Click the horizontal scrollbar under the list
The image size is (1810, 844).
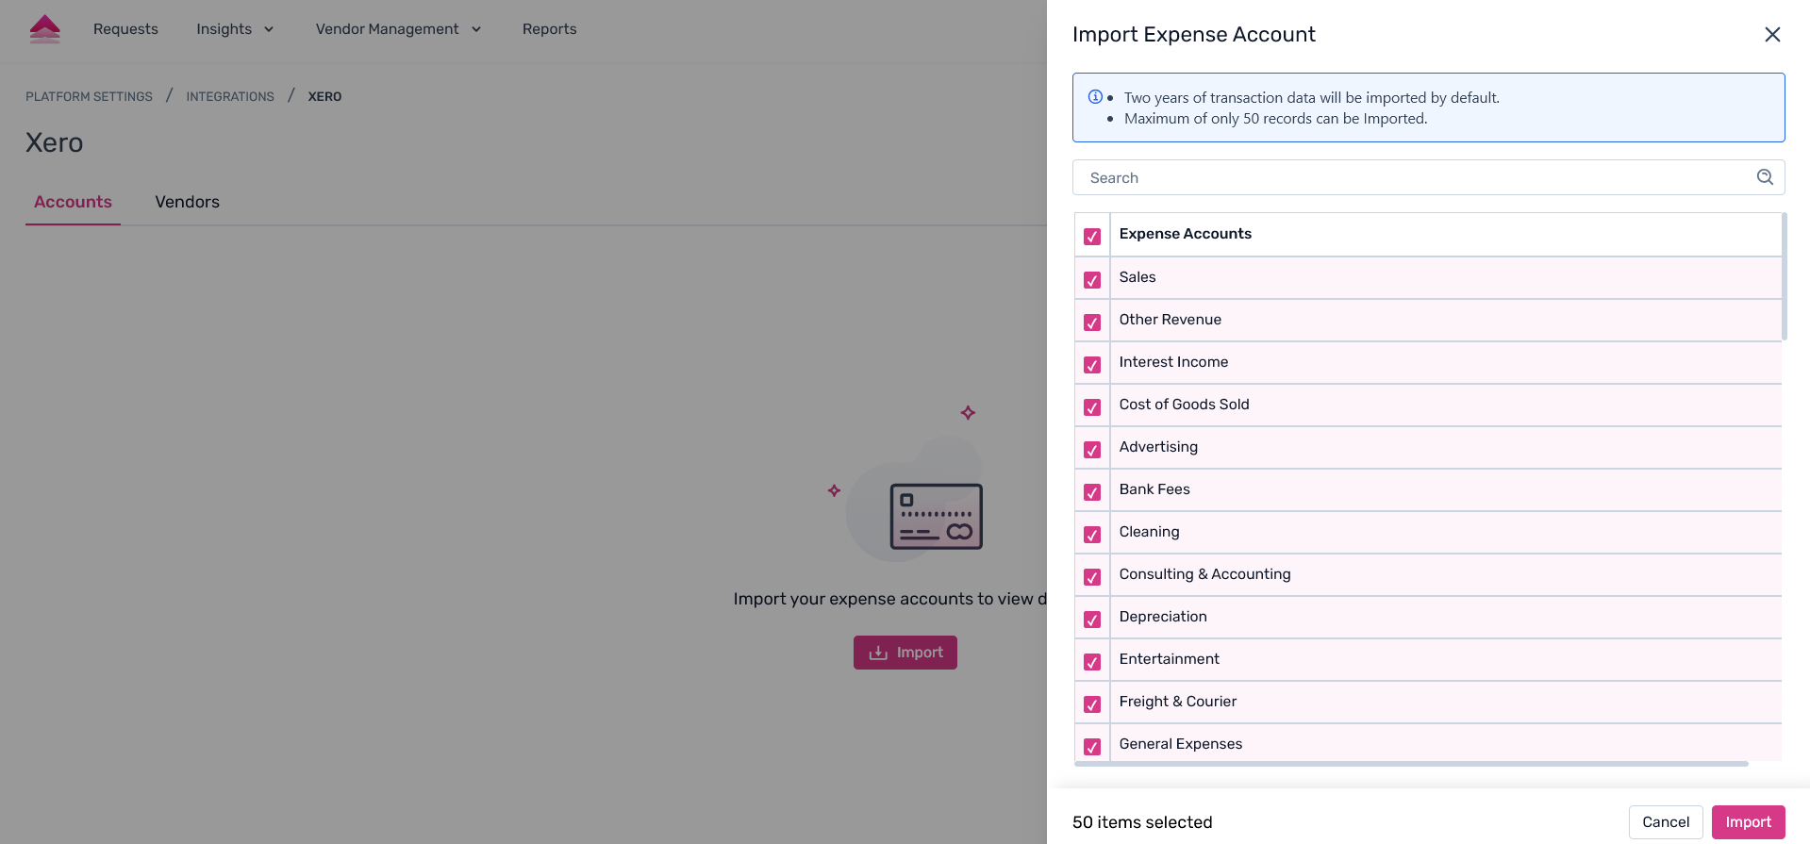[1410, 764]
